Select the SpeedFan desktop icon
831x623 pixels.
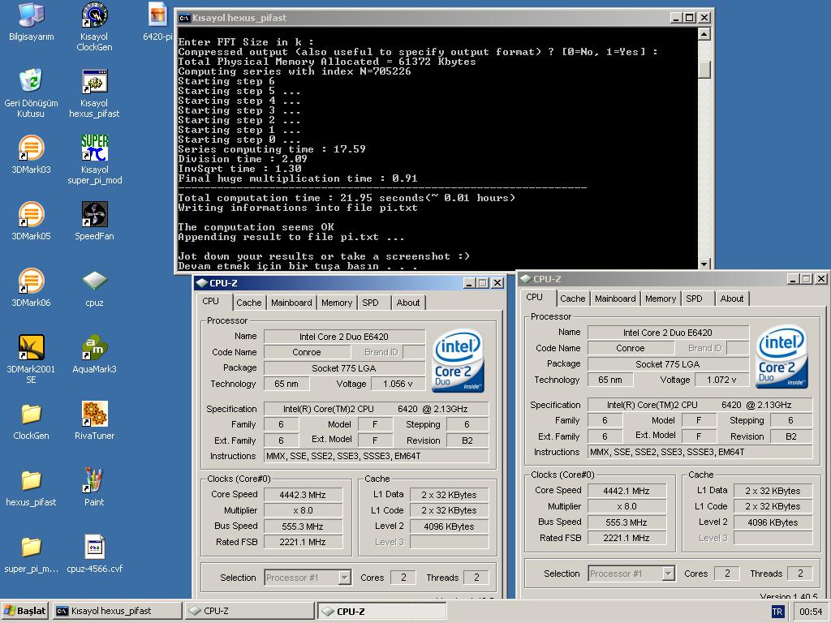[94, 221]
